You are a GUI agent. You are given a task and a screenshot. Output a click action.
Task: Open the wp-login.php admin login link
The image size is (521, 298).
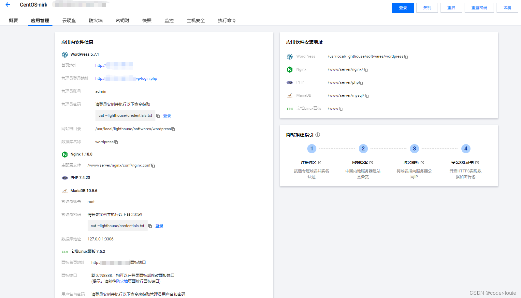(x=126, y=78)
